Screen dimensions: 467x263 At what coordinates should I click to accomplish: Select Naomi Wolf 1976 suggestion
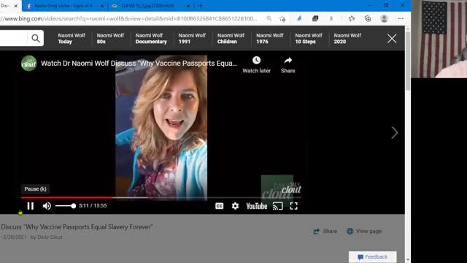point(270,39)
